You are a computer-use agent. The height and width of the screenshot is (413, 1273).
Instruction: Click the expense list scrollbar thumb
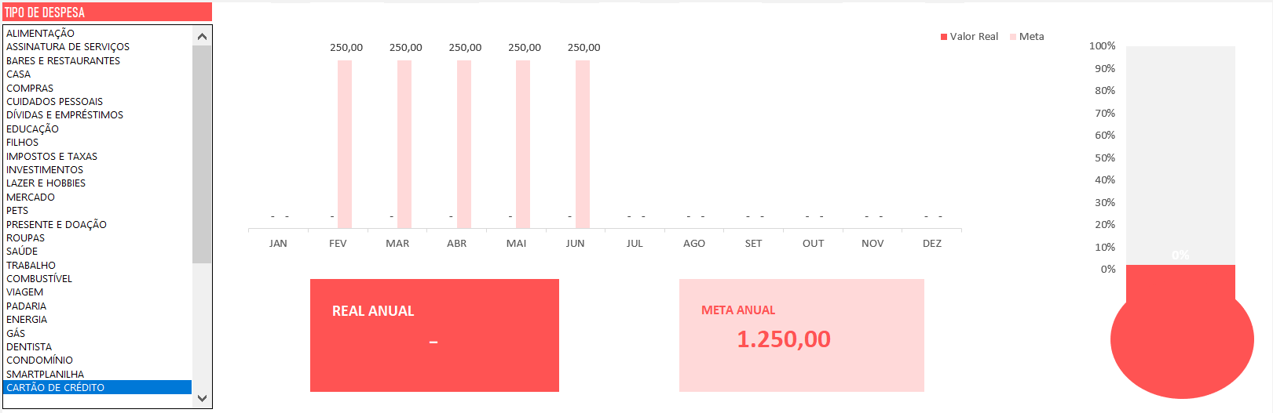coord(202,154)
